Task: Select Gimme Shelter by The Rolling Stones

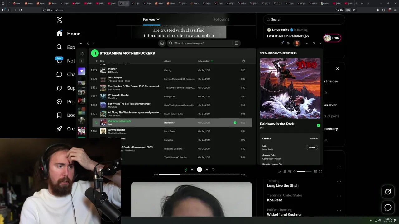Action: tap(172, 131)
